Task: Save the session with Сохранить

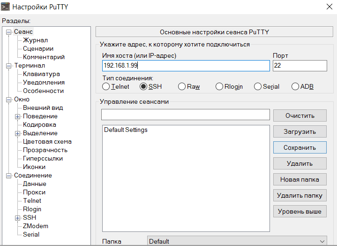Action: pos(300,147)
